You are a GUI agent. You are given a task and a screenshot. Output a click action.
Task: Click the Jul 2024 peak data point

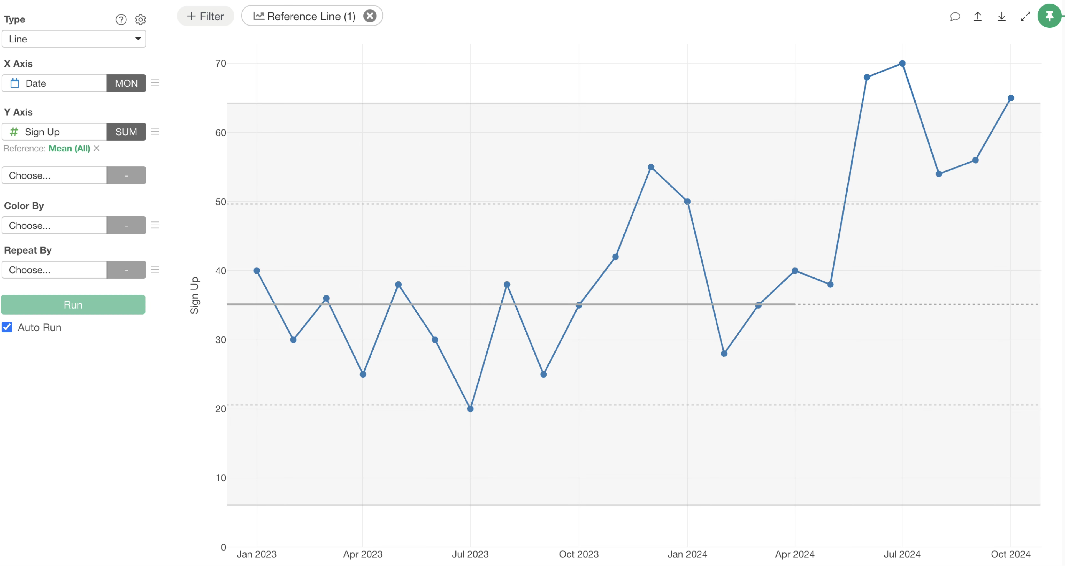click(x=902, y=64)
